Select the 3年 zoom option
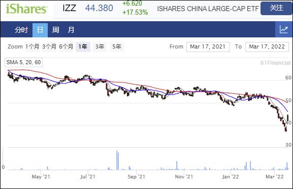This screenshot has width=293, height=189. point(100,46)
